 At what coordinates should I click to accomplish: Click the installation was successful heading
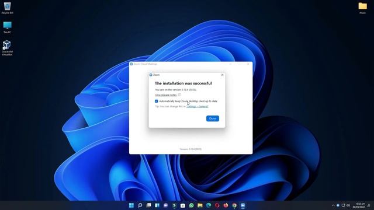[183, 83]
